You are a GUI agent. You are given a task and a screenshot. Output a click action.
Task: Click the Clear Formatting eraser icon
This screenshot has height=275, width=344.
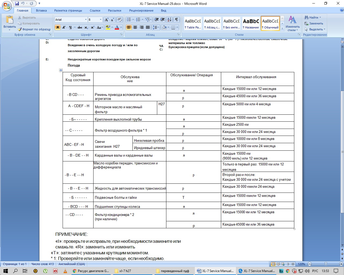(x=120, y=20)
